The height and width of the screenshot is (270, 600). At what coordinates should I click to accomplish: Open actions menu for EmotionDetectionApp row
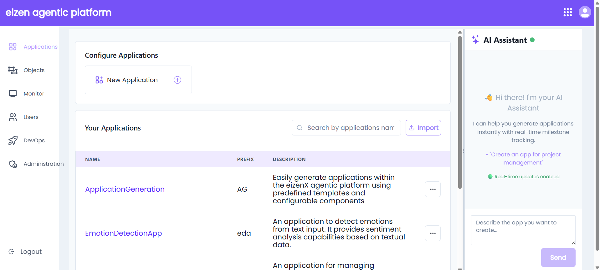[433, 233]
